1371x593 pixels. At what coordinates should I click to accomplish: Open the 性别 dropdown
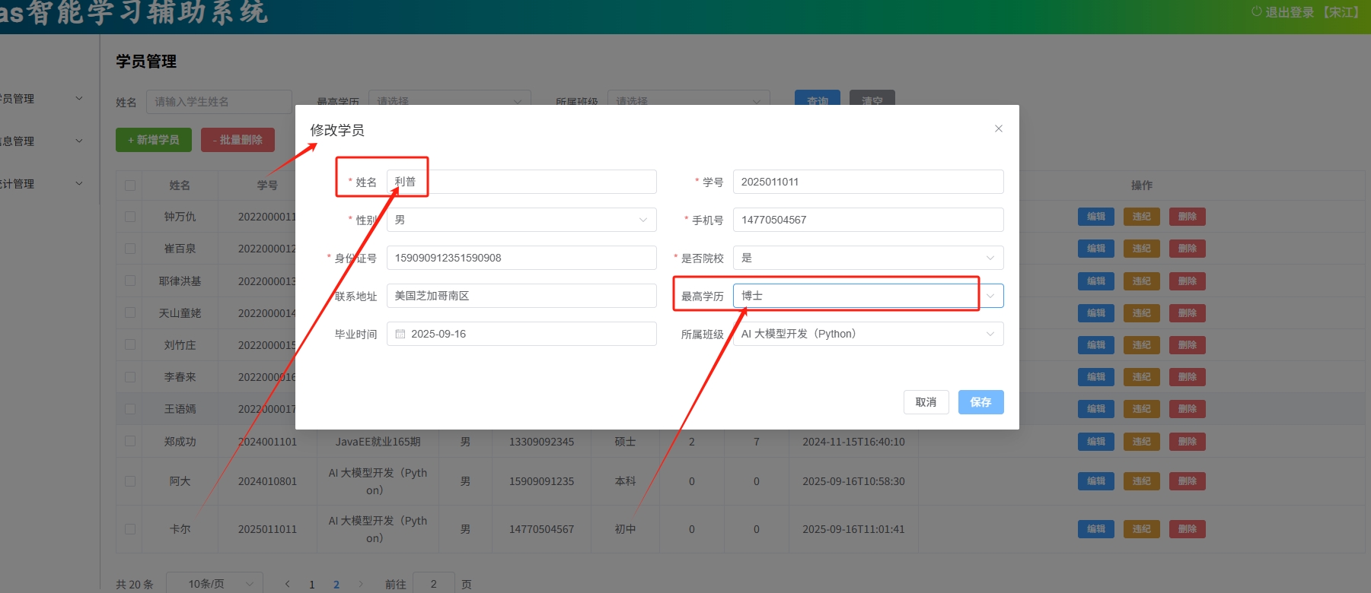click(x=521, y=220)
